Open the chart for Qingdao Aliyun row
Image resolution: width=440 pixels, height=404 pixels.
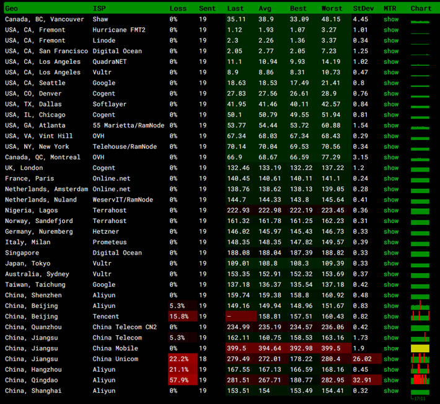click(420, 379)
